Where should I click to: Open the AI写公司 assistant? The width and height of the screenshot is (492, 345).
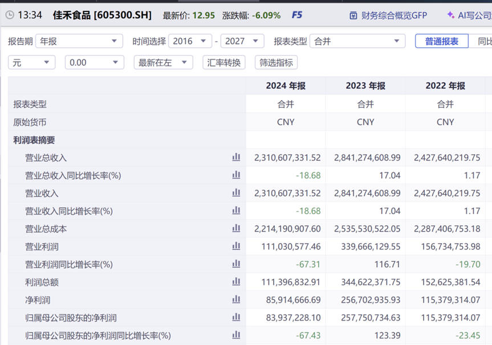click(x=469, y=15)
